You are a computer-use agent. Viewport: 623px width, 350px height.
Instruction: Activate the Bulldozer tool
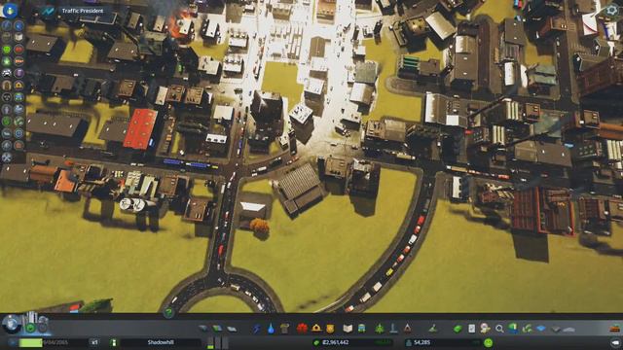click(x=615, y=329)
